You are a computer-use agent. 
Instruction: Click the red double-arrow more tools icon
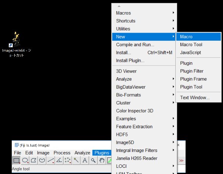coord(181,160)
